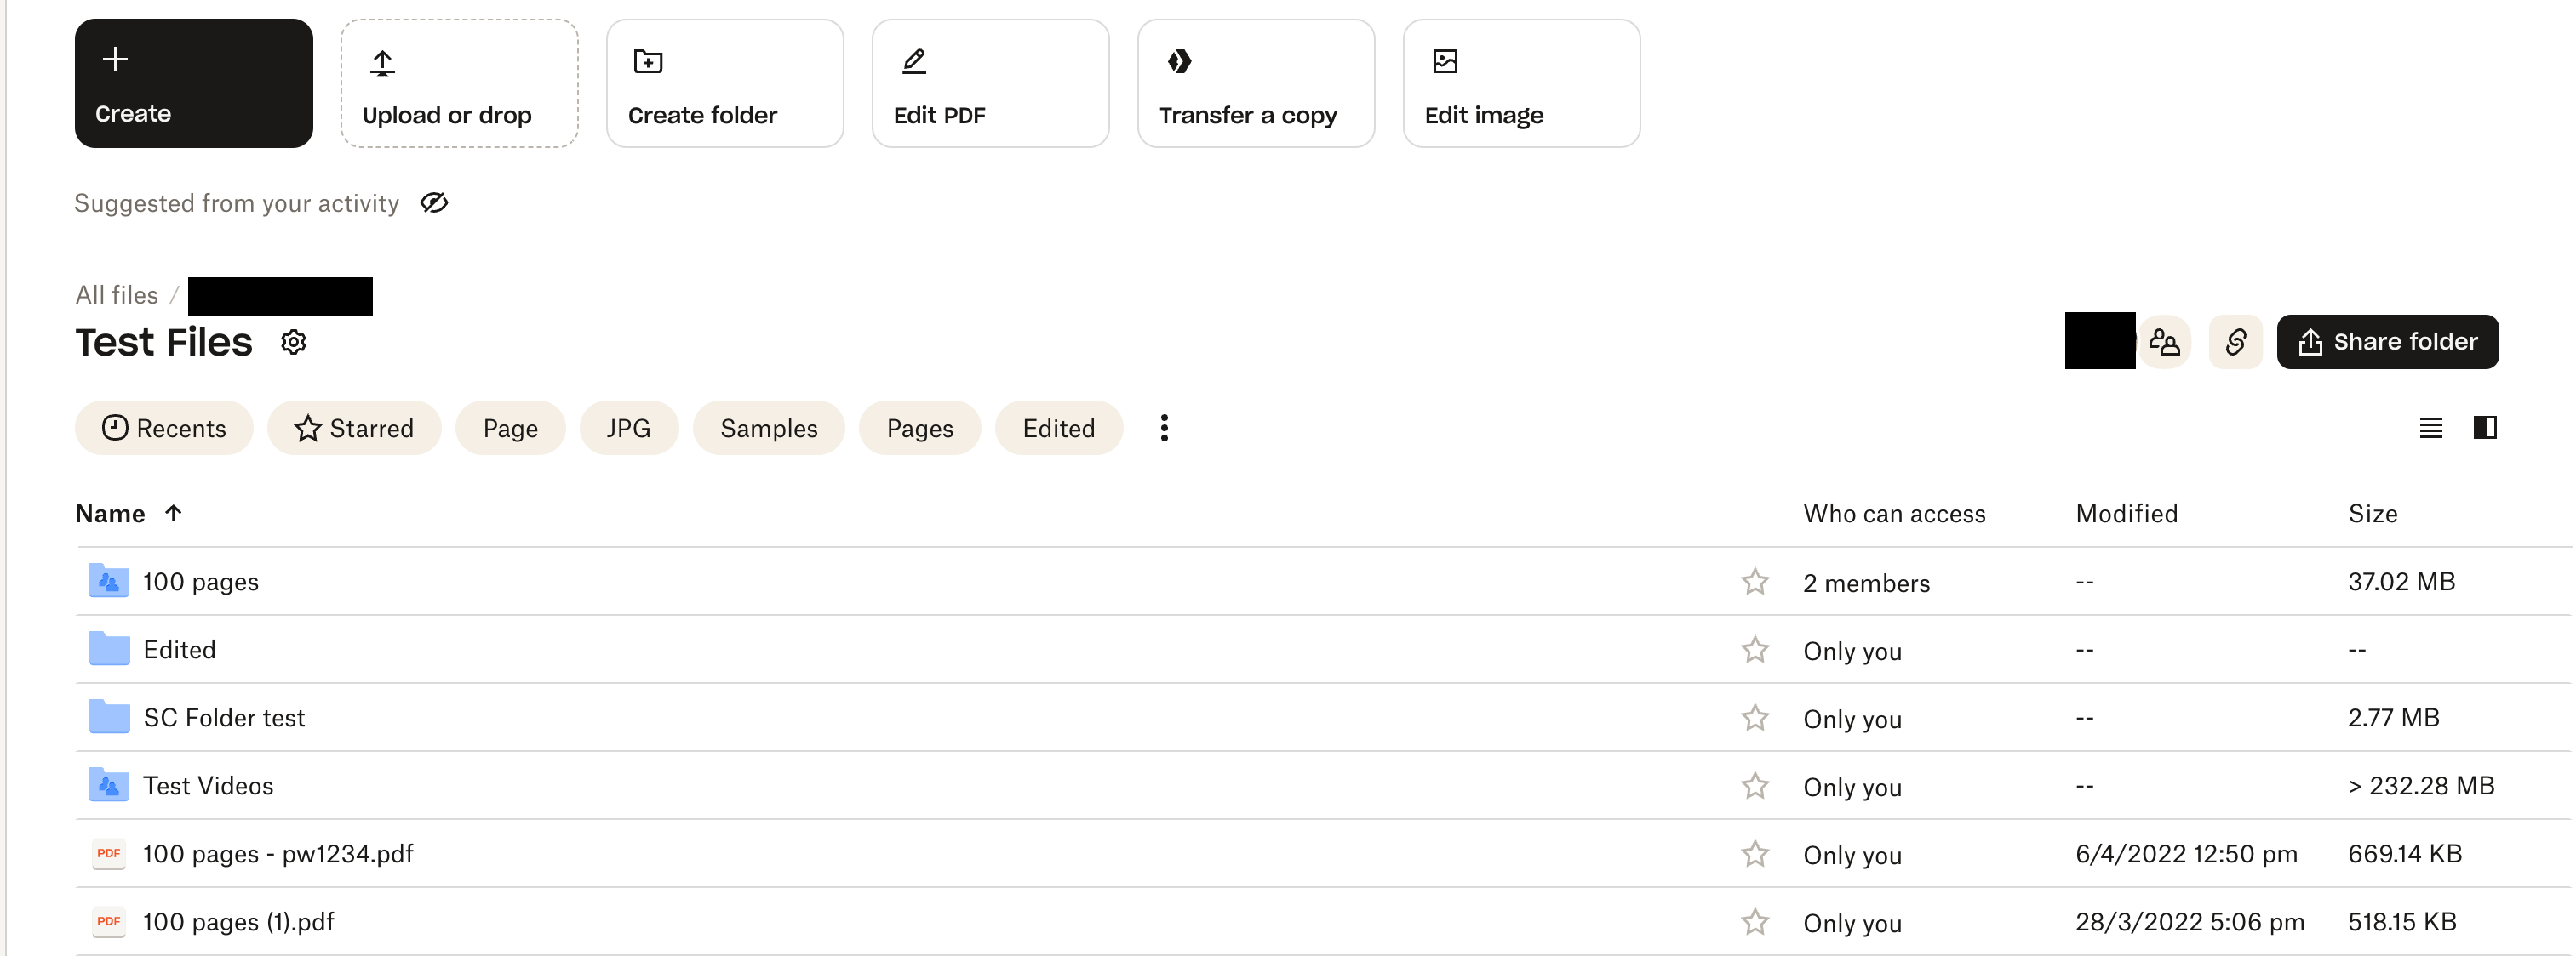Toggle the details side panel icon
Image resolution: width=2576 pixels, height=956 pixels.
(2485, 428)
